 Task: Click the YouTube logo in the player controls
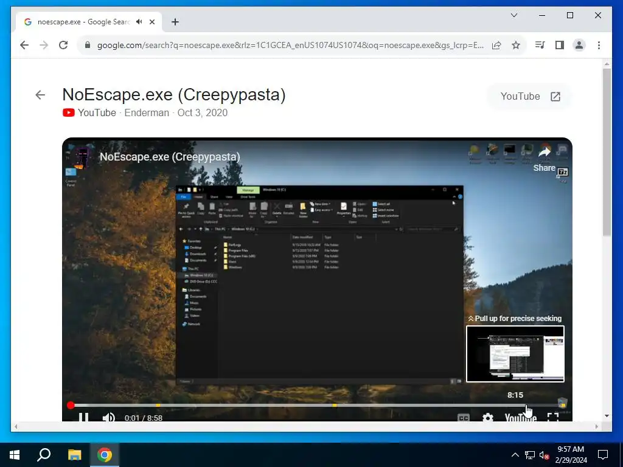[521, 417]
